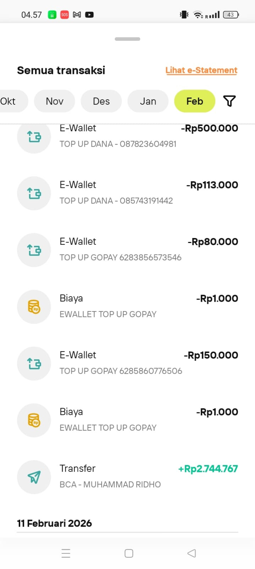
Task: Tap paper plane Transfer icon for BCA
Action: point(34,477)
